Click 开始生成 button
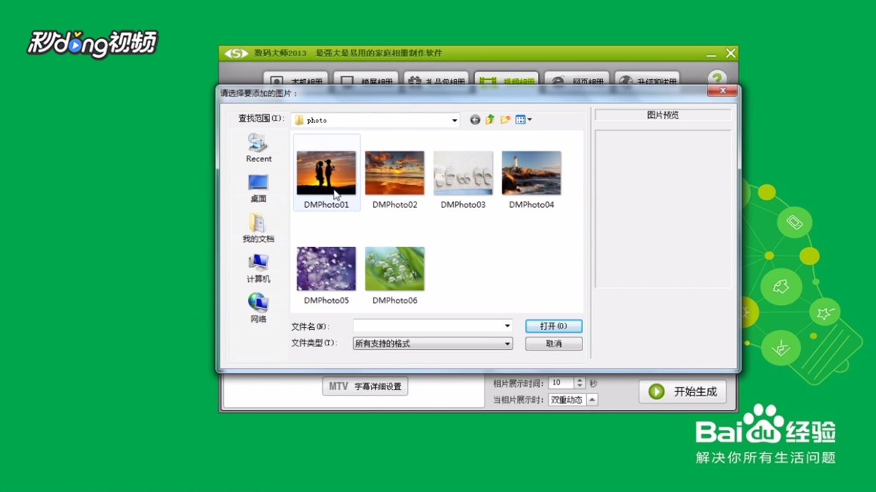Image resolution: width=876 pixels, height=492 pixels. [682, 391]
